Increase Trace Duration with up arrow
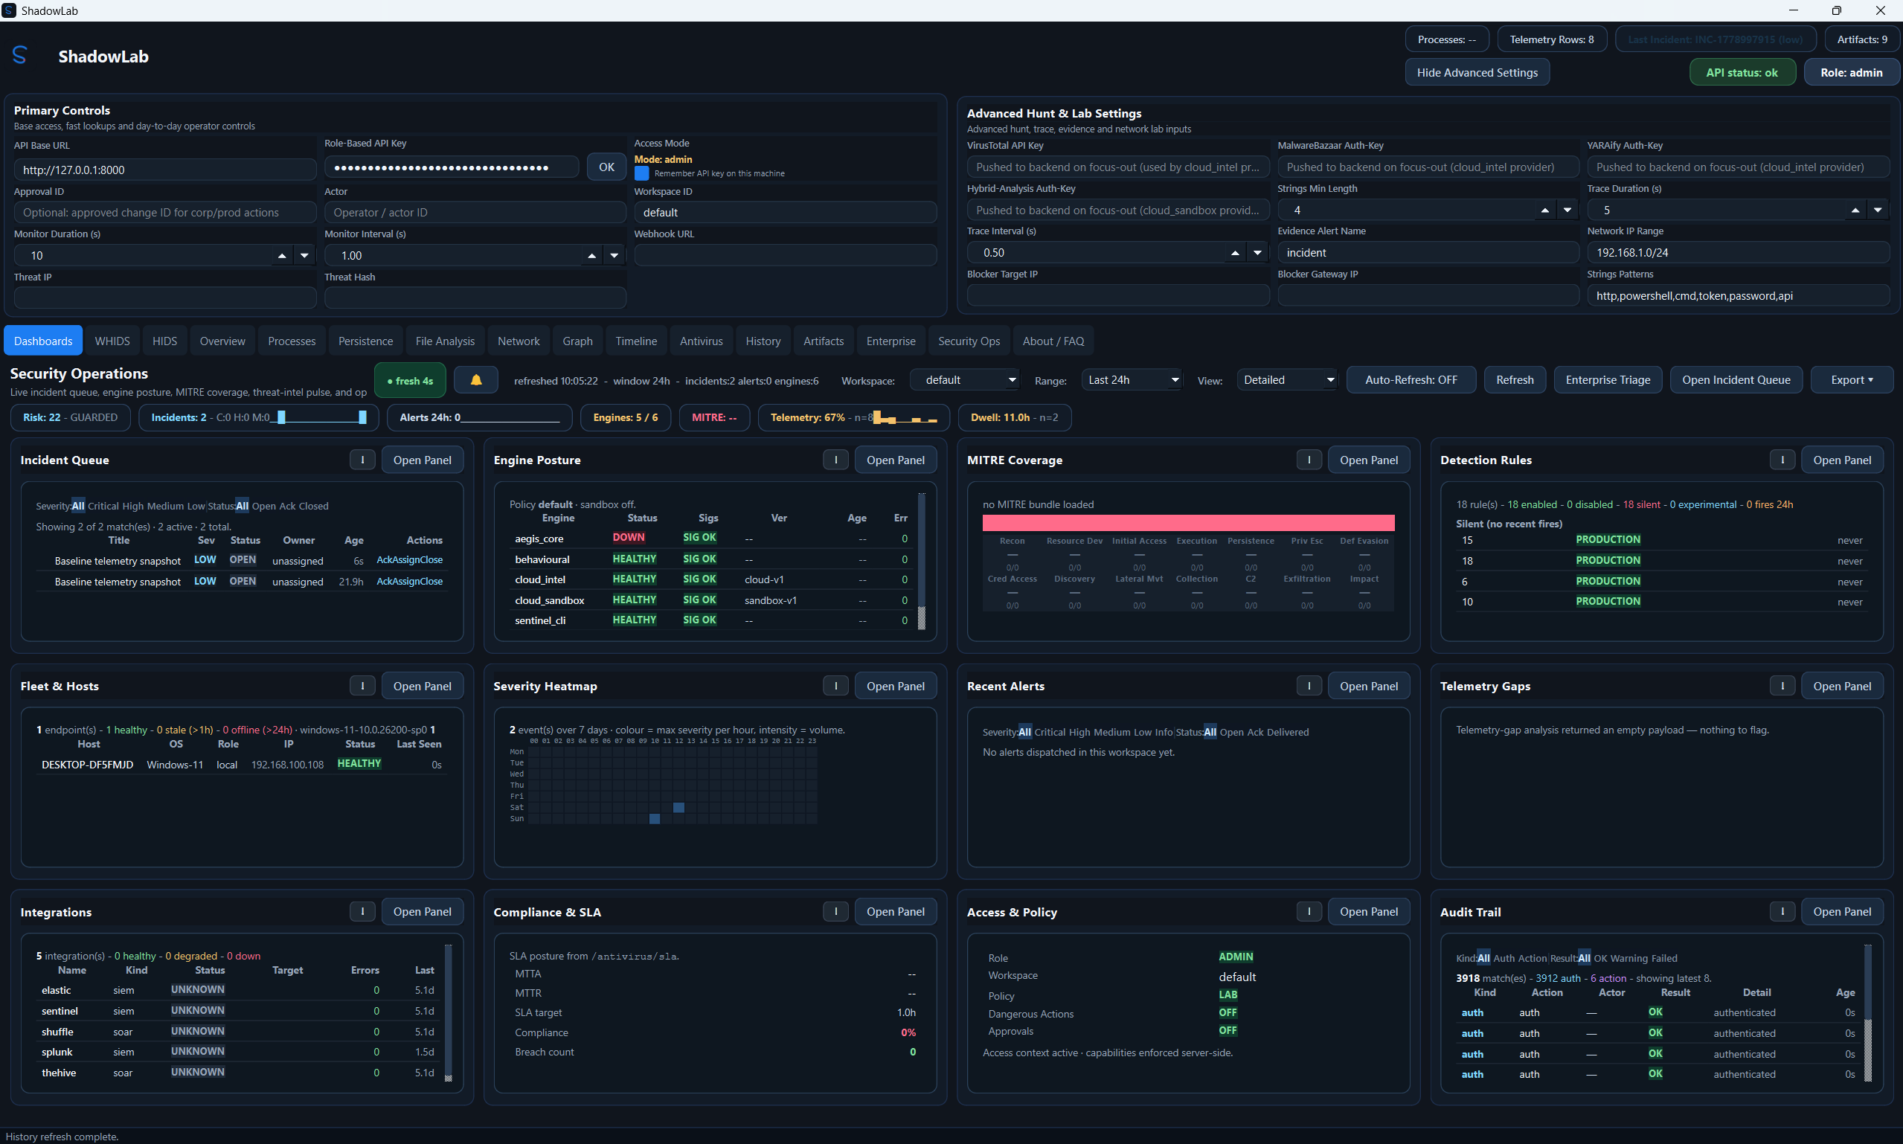1903x1144 pixels. click(x=1855, y=210)
